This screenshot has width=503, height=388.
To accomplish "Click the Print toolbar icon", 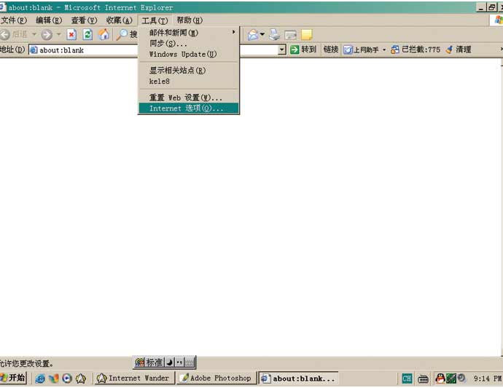I will (275, 35).
